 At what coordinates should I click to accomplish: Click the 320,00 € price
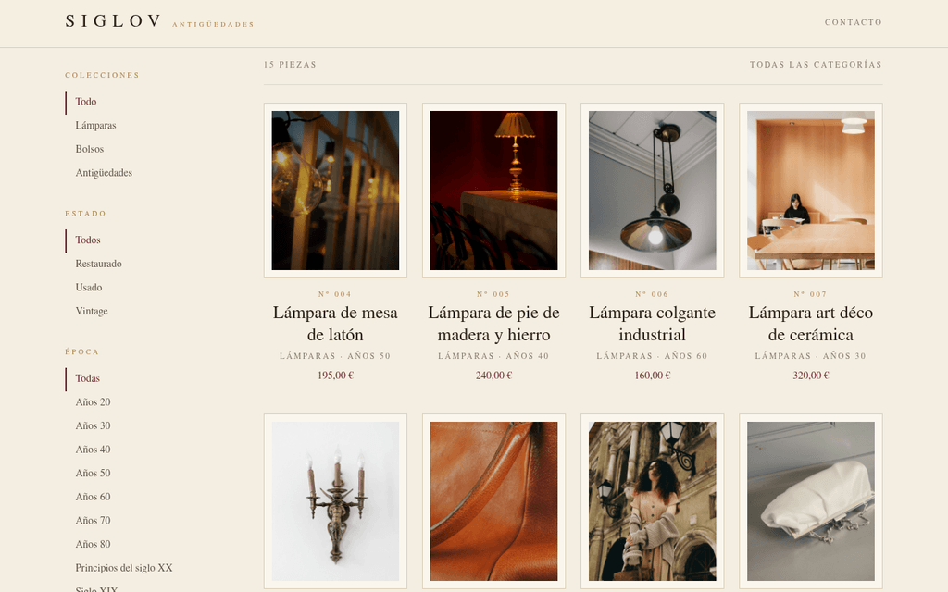coord(811,376)
